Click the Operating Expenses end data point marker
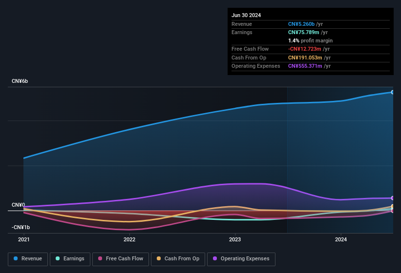 pyautogui.click(x=393, y=198)
